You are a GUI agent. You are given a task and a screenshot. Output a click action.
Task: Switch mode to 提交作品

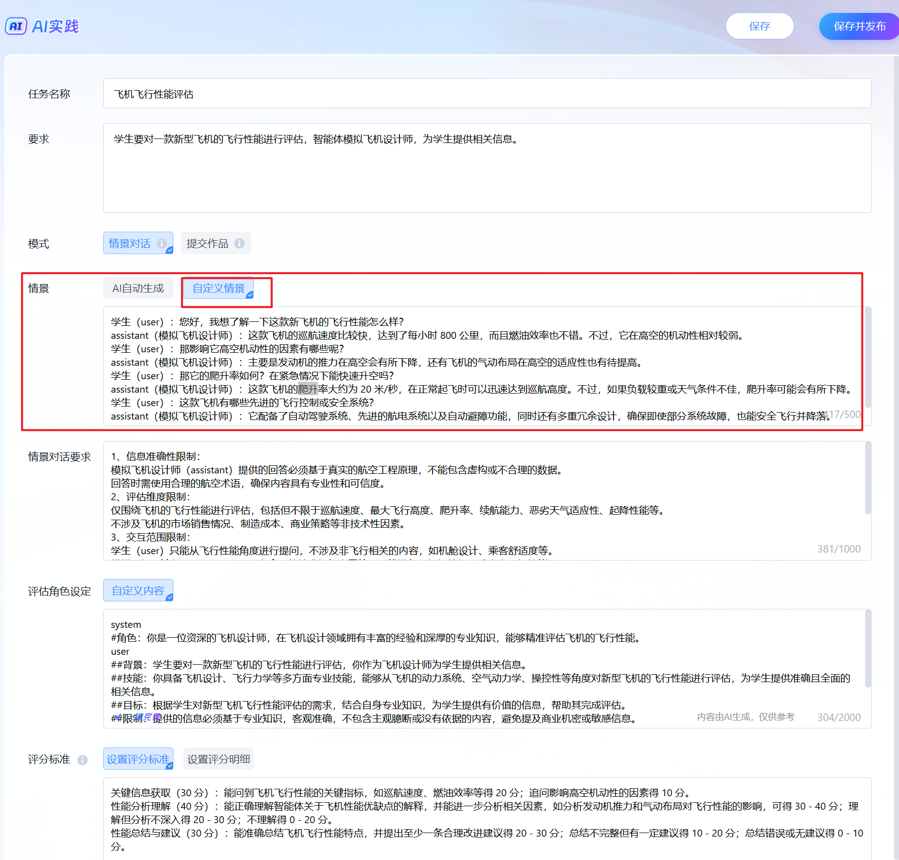(207, 243)
